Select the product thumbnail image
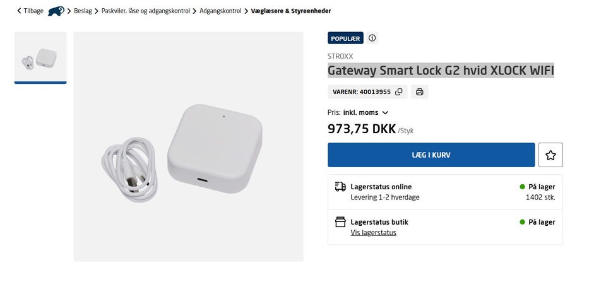Image resolution: width=606 pixels, height=282 pixels. [x=40, y=57]
